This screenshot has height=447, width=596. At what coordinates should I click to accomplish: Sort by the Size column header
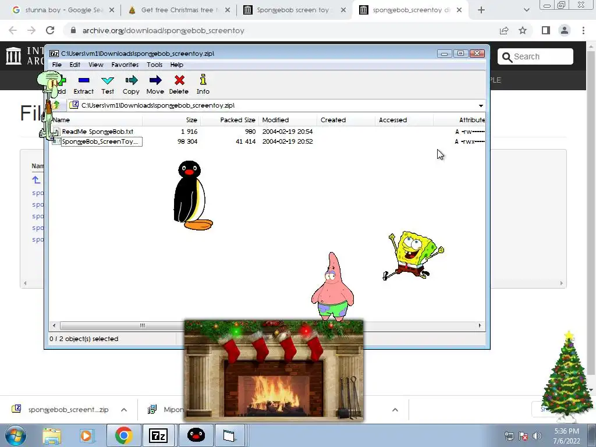pyautogui.click(x=172, y=120)
